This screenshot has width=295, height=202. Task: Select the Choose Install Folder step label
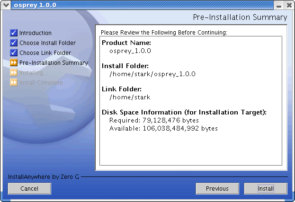(x=47, y=43)
